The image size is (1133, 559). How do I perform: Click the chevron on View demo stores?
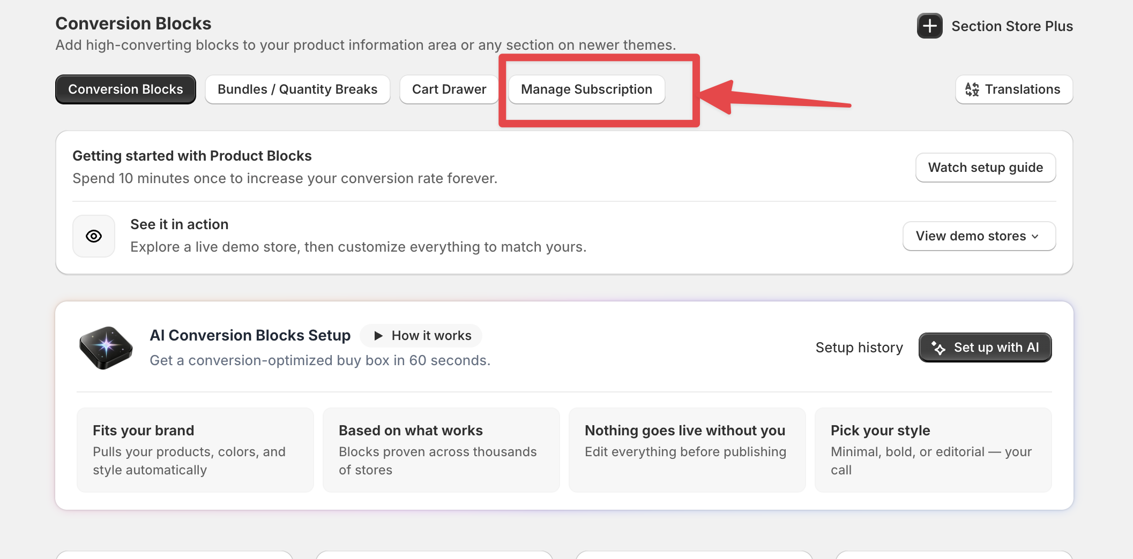(1035, 237)
